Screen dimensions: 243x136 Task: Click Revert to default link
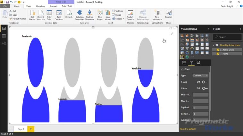coord(188,129)
